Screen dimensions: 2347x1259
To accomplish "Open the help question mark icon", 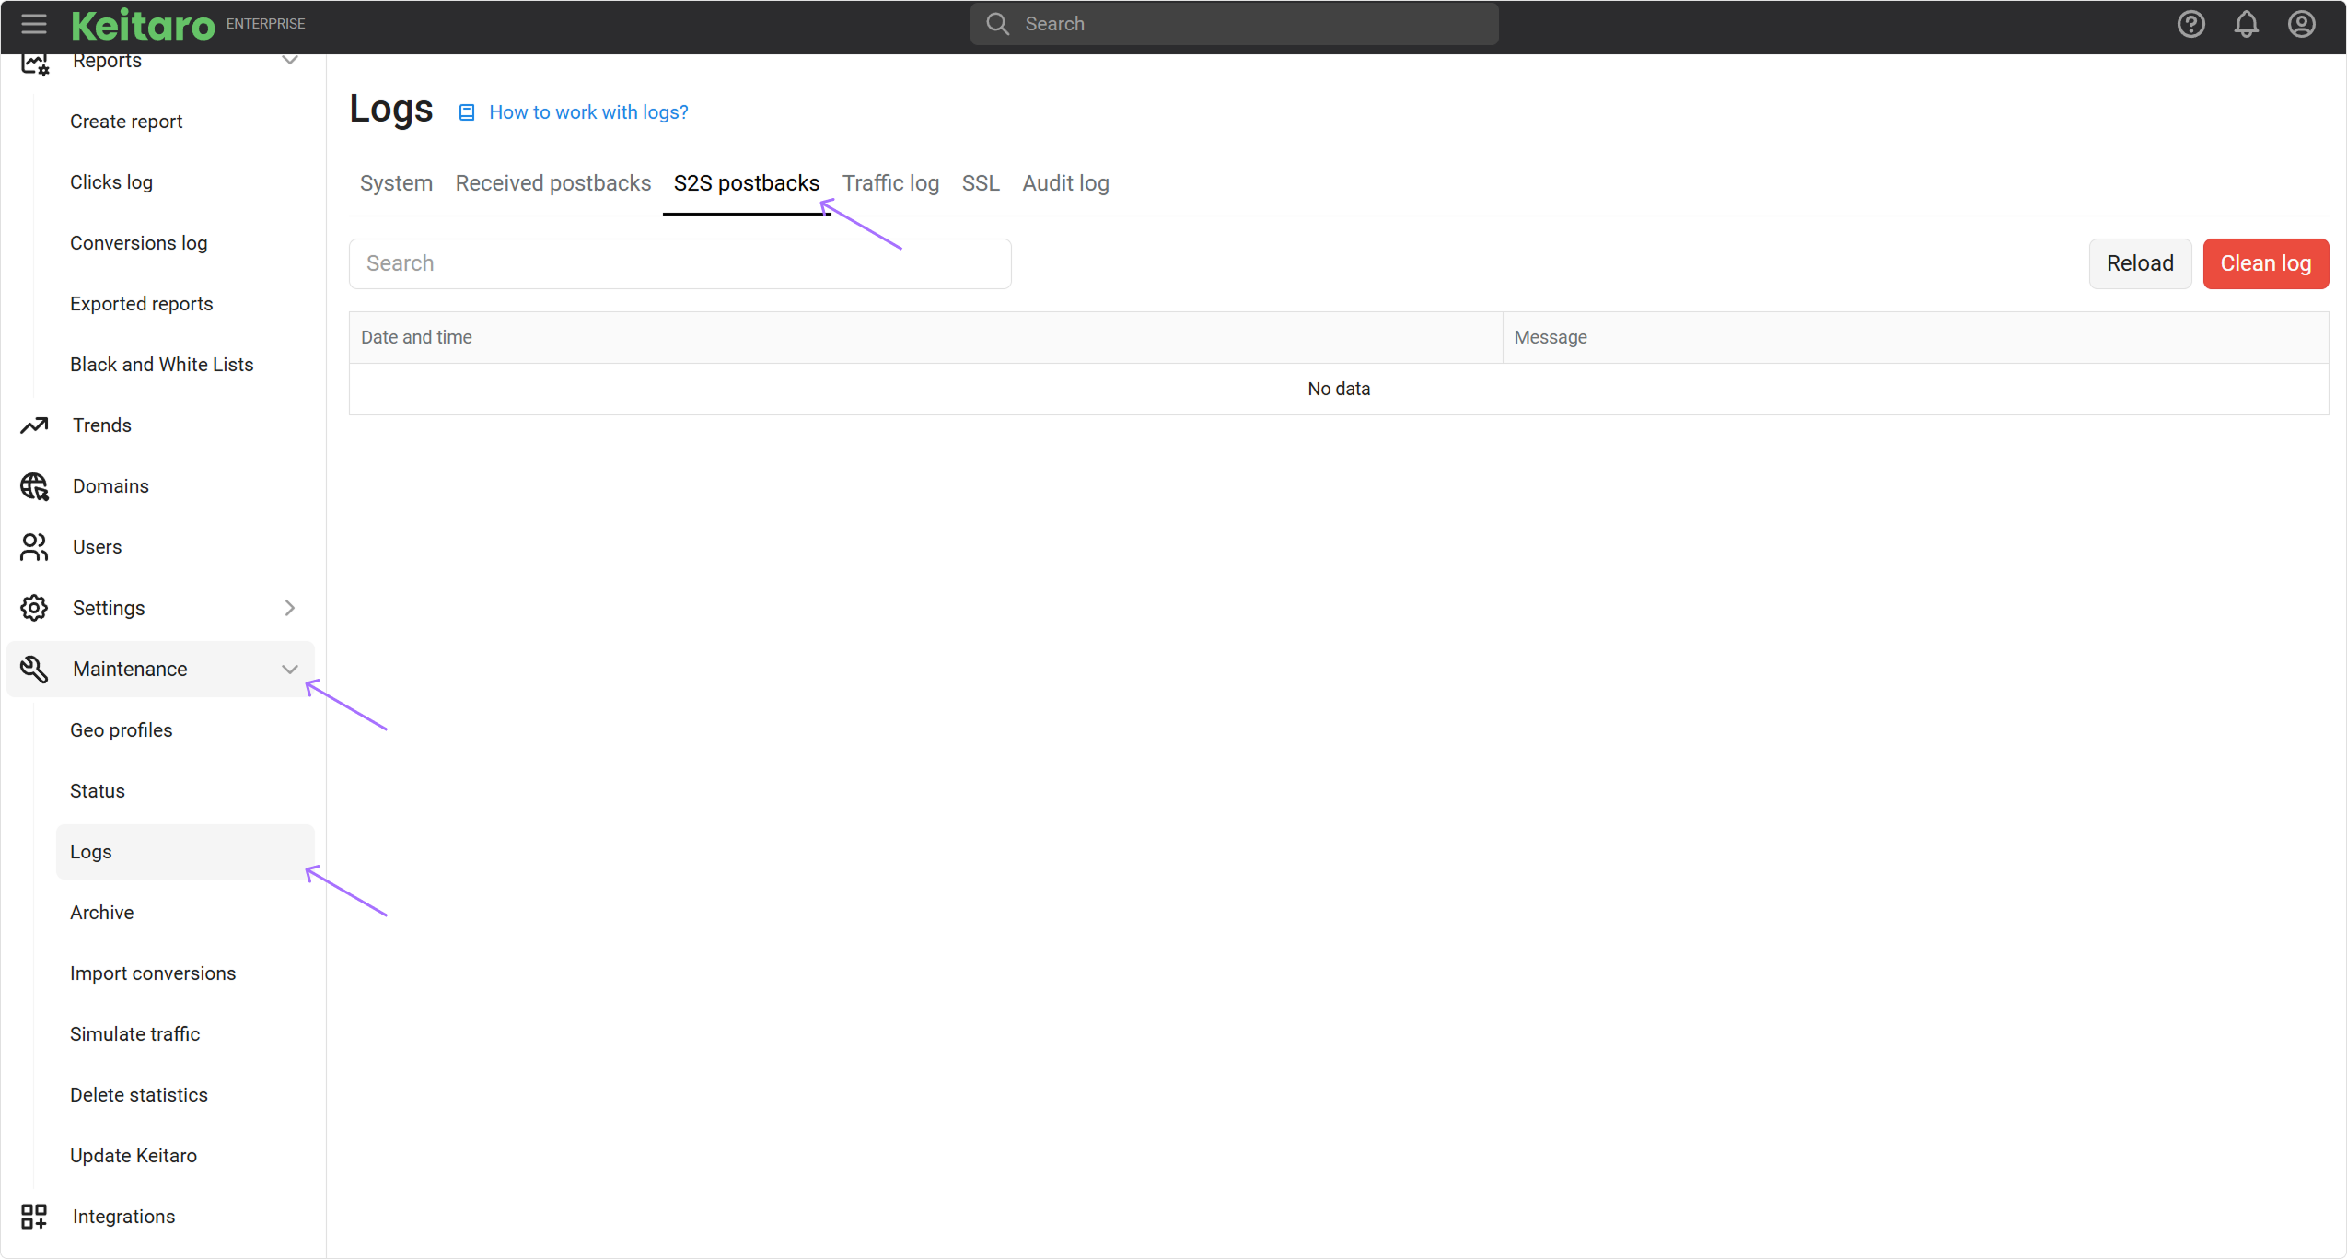I will [x=2190, y=24].
